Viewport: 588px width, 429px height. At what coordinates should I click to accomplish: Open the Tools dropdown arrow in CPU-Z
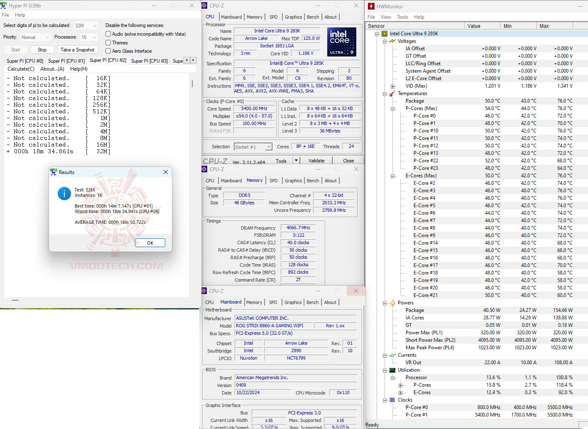(x=296, y=161)
